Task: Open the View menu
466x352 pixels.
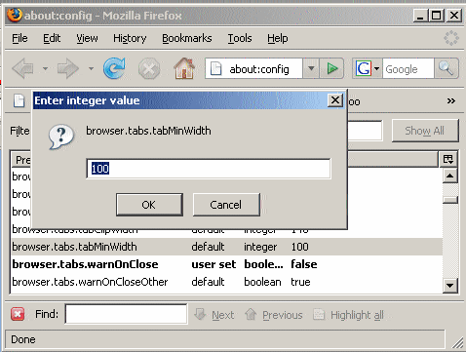Action: click(87, 38)
